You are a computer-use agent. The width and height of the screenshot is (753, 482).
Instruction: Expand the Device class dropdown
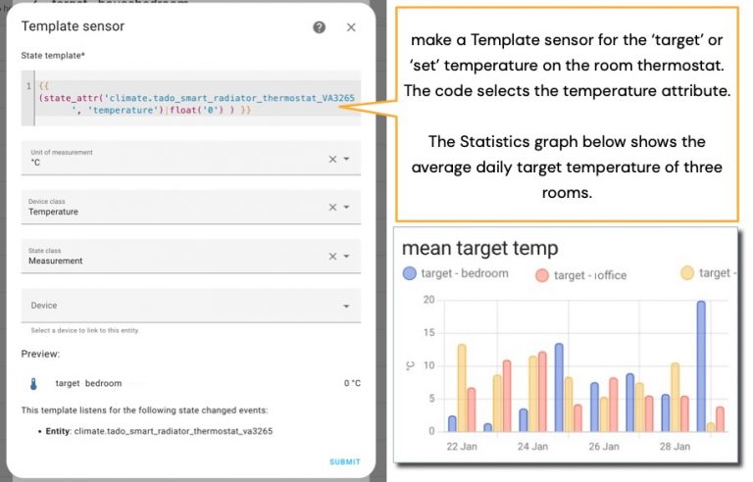[x=347, y=207]
